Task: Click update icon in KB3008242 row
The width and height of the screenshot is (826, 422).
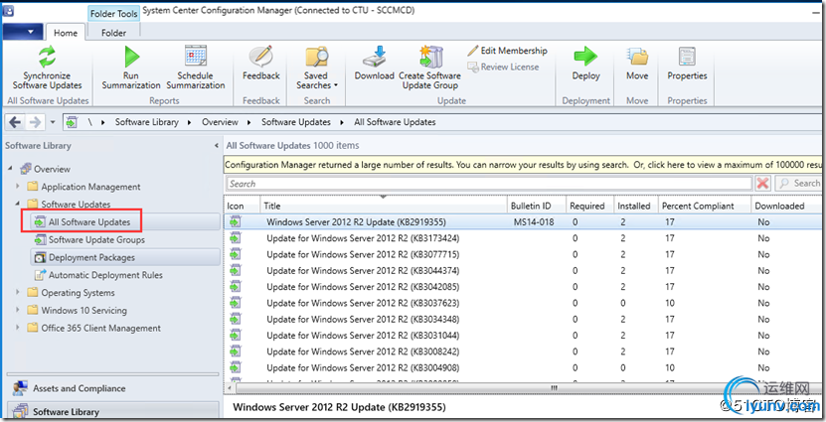Action: pyautogui.click(x=235, y=352)
